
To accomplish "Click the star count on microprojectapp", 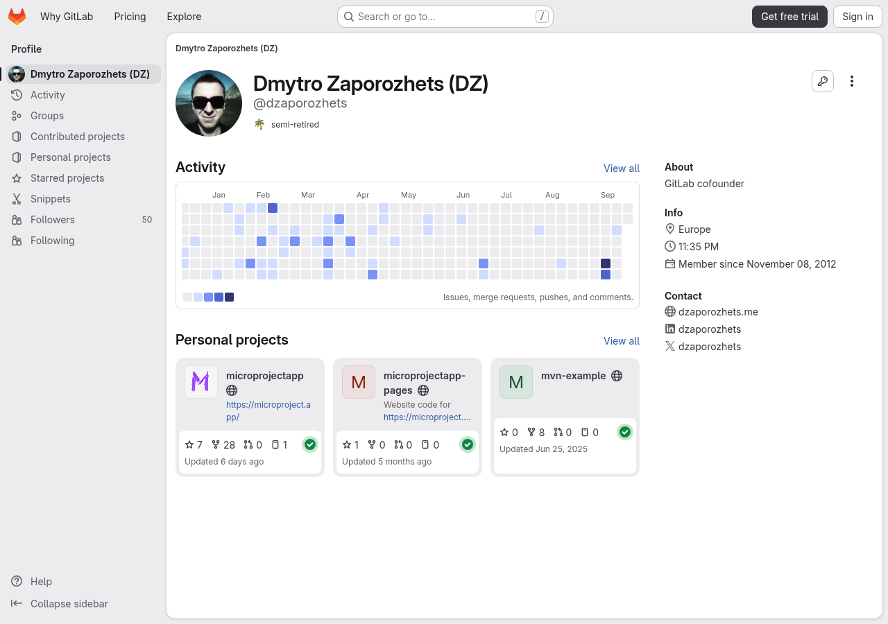I will 194,445.
